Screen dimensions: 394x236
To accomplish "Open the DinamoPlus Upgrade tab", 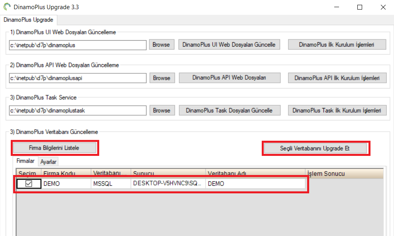I will click(28, 20).
